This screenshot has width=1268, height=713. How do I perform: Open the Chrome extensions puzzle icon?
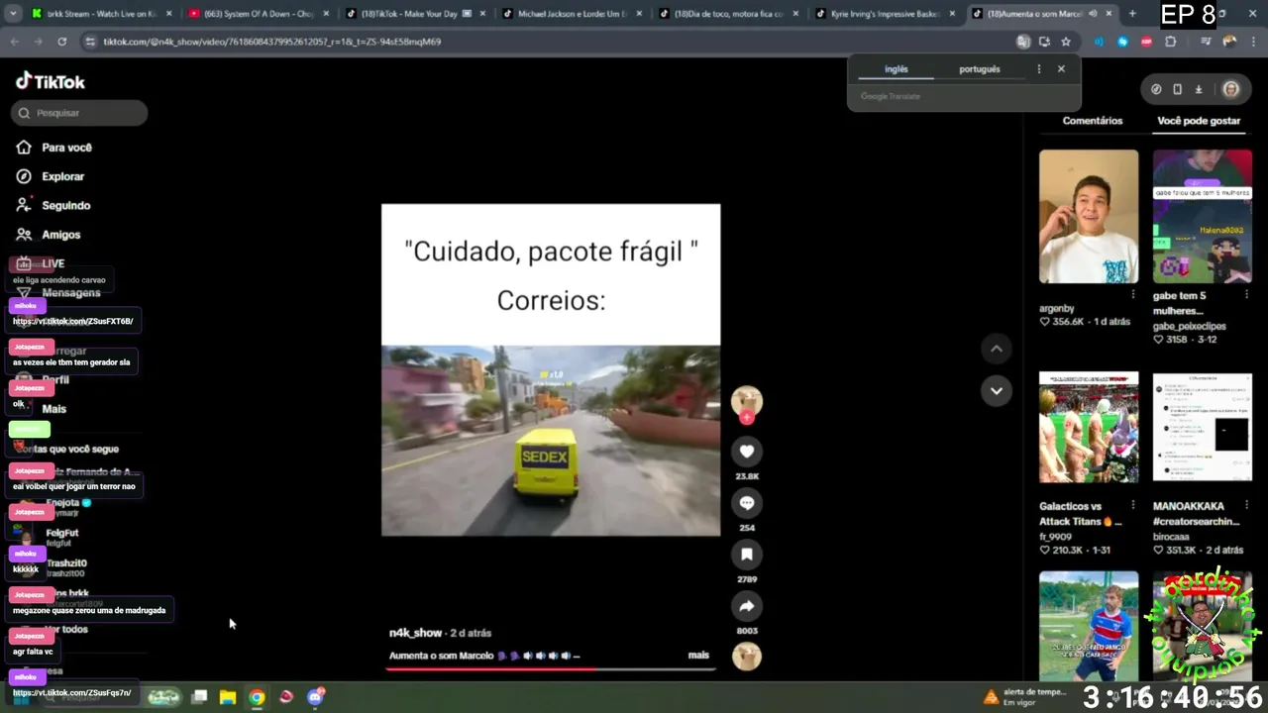point(1171,42)
